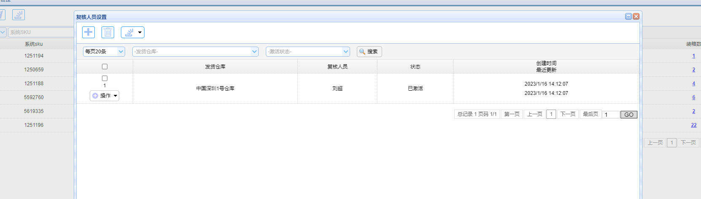Click the 发货仓库 column header
701x199 pixels.
tap(215, 66)
